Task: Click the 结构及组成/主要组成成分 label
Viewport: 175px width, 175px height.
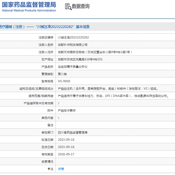Action: coord(36,89)
